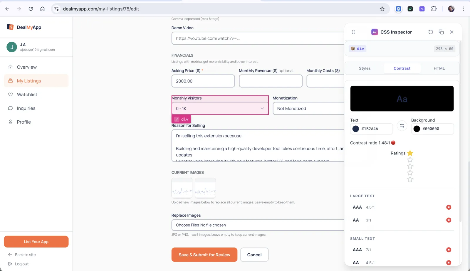Open My Listings in the sidebar
This screenshot has width=470, height=271.
(36, 81)
